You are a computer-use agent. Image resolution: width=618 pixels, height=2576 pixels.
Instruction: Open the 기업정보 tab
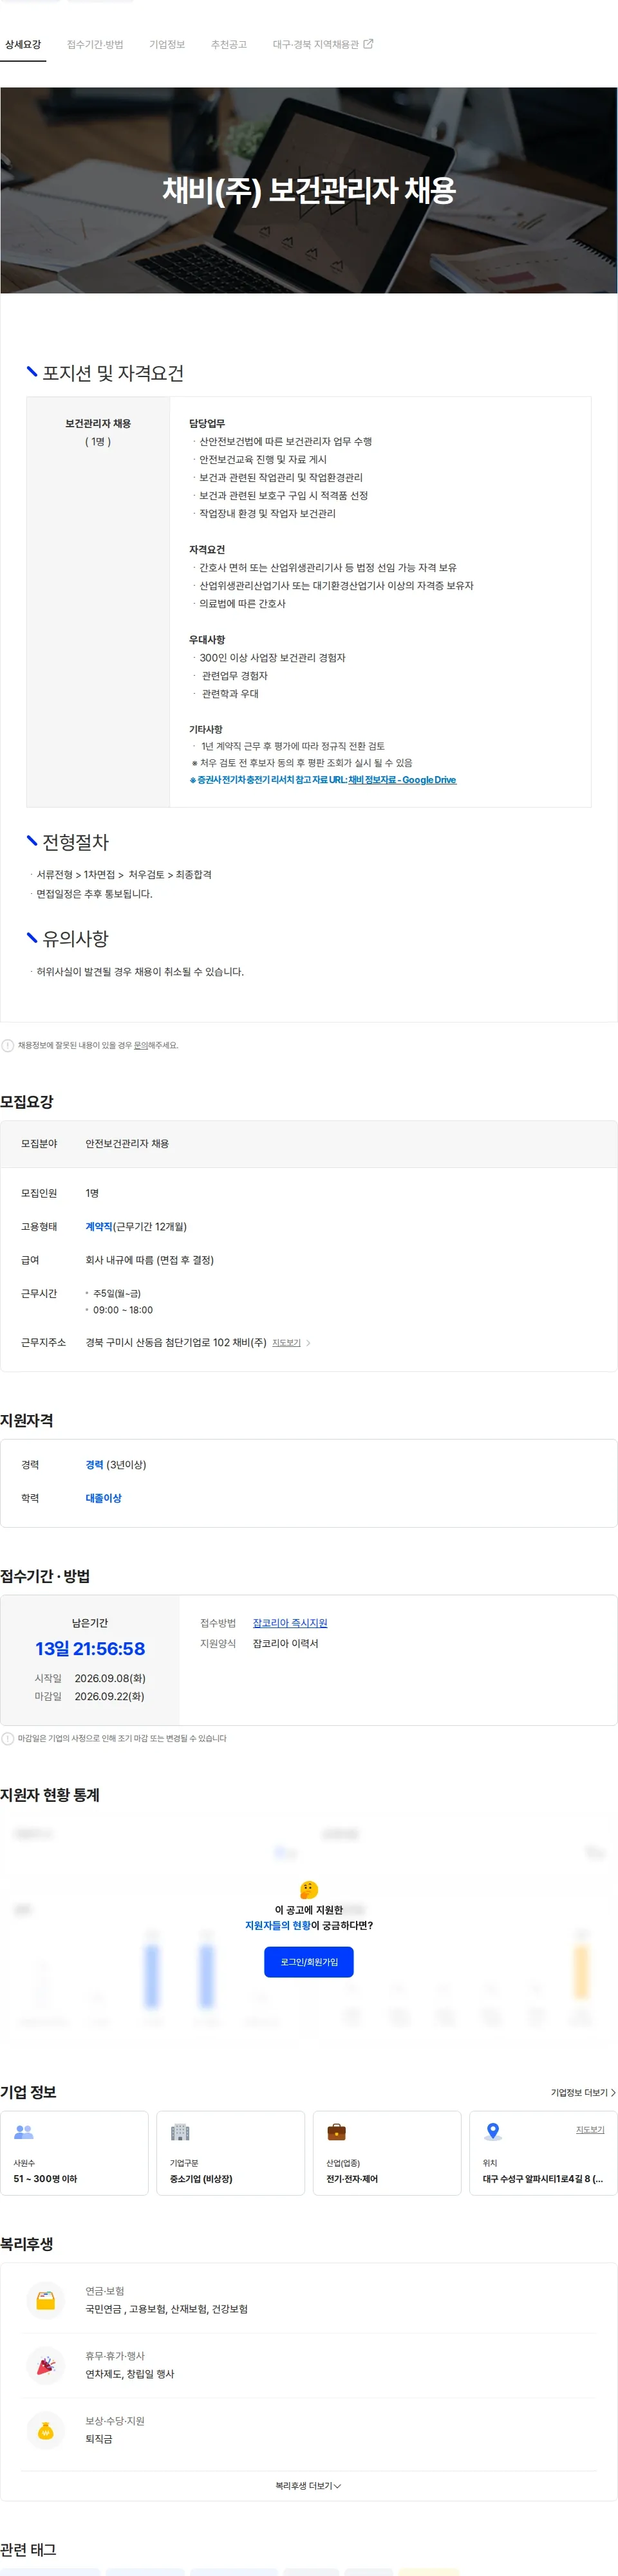pyautogui.click(x=167, y=45)
